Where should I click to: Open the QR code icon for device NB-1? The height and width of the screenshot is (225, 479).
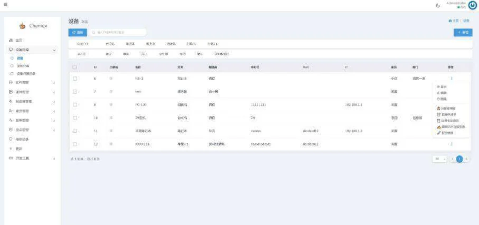(111, 78)
